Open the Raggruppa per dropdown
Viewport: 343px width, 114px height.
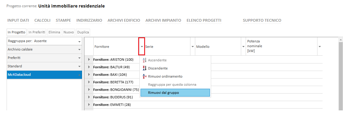(x=44, y=41)
